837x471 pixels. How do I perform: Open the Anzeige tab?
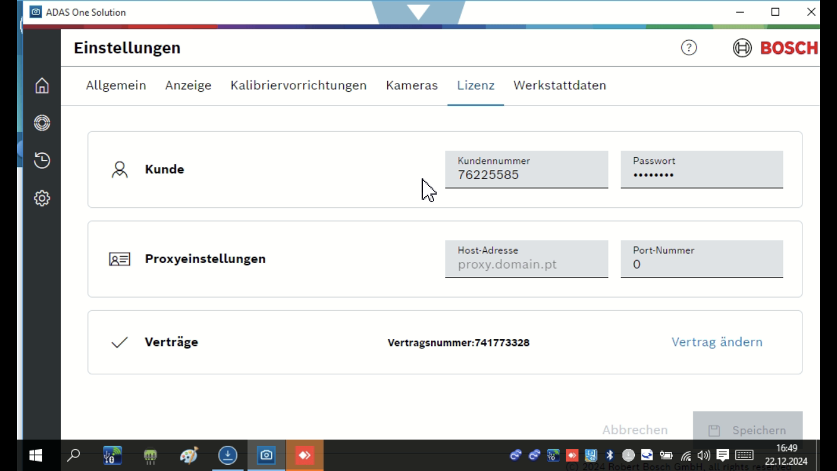(188, 85)
